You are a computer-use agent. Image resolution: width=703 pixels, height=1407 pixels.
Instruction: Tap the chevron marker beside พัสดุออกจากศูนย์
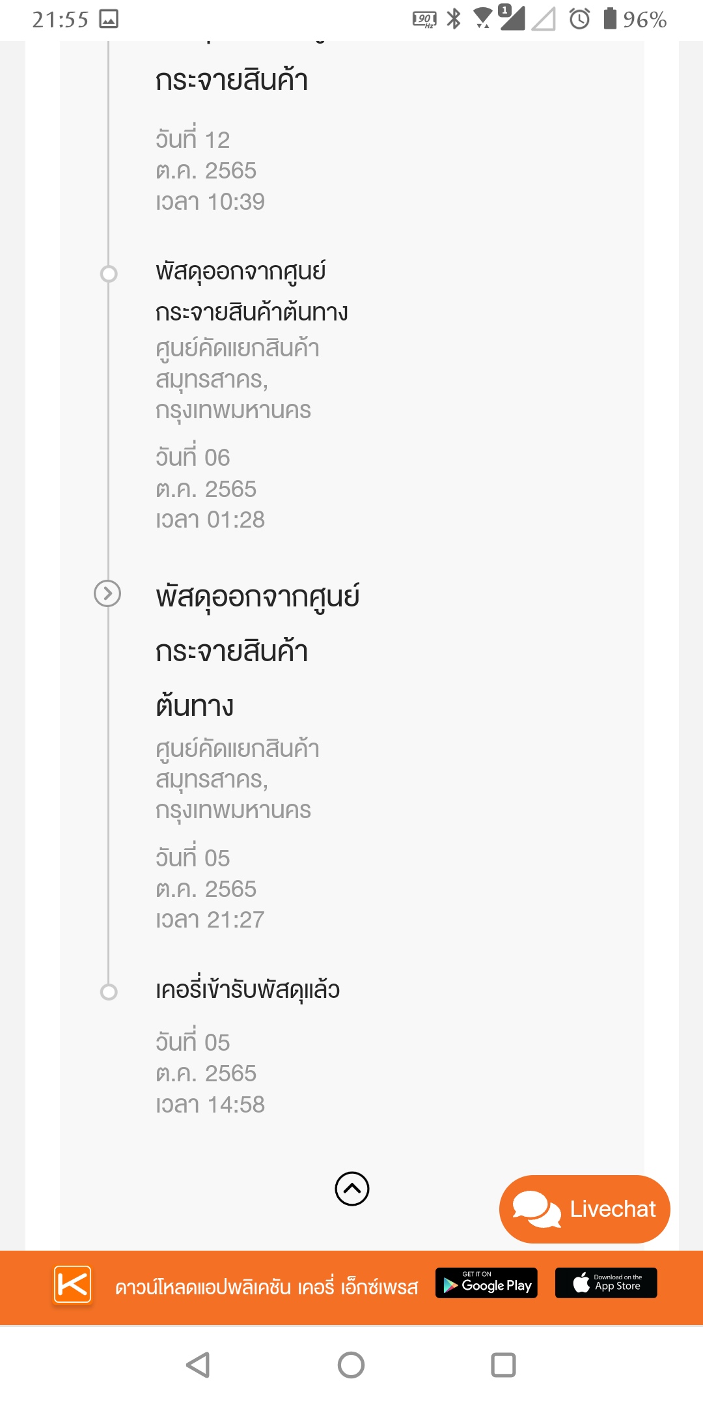[107, 593]
